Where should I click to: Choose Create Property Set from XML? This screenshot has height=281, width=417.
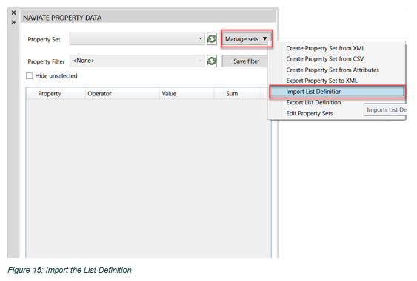(325, 48)
